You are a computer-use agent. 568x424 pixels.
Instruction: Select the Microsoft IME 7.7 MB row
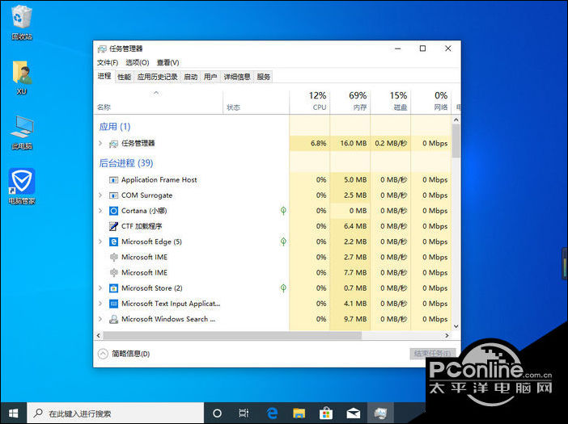273,273
